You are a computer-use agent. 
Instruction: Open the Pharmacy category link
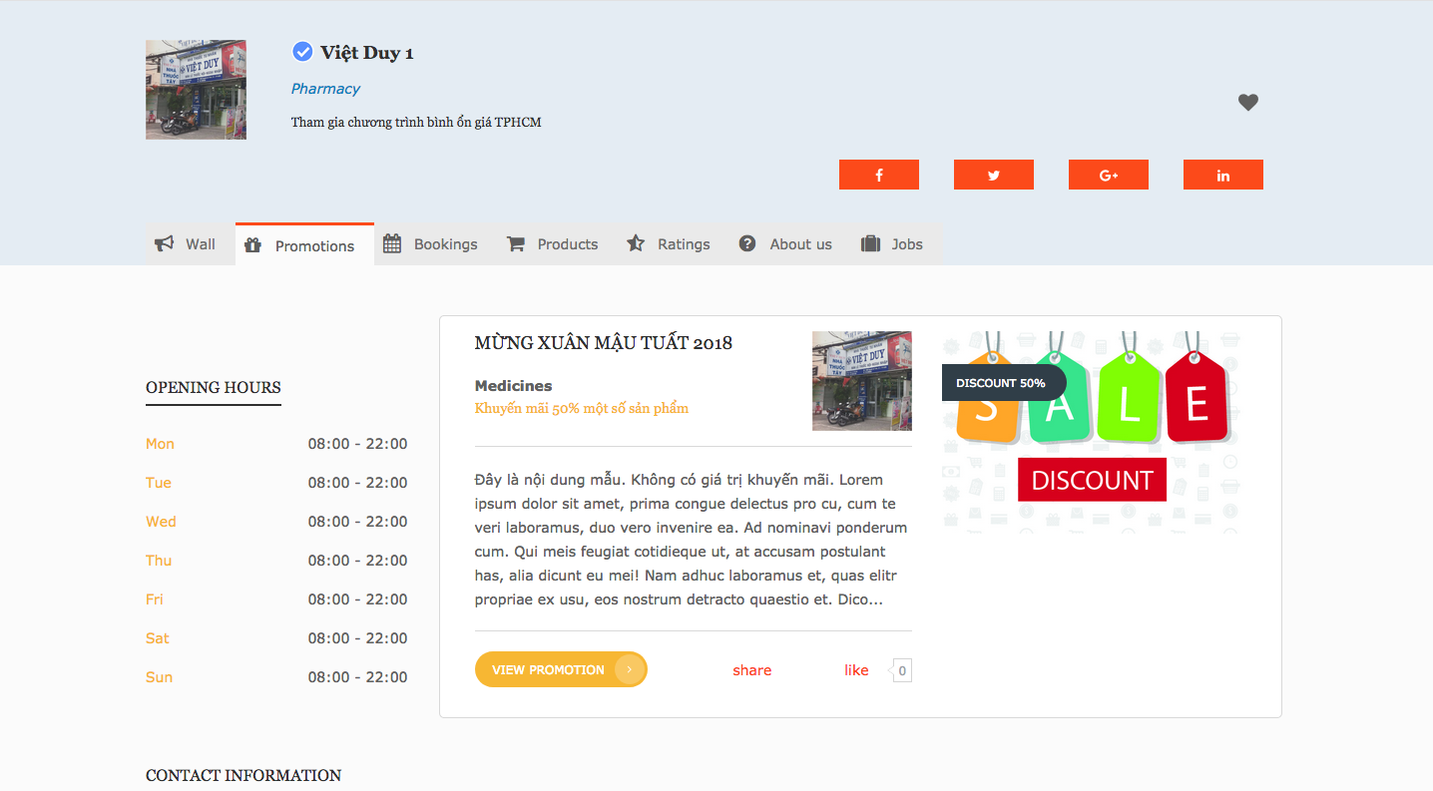click(x=325, y=89)
